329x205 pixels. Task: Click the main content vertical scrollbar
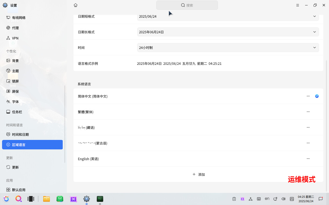[327, 126]
